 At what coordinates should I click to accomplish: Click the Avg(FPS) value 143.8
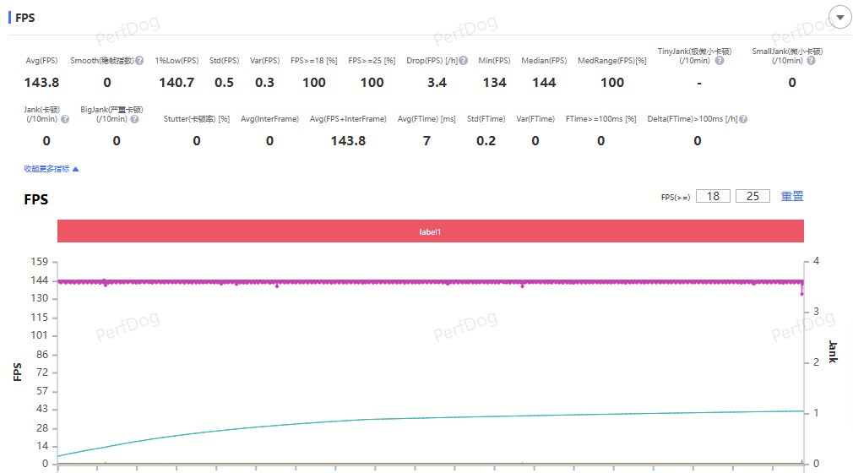pyautogui.click(x=42, y=82)
